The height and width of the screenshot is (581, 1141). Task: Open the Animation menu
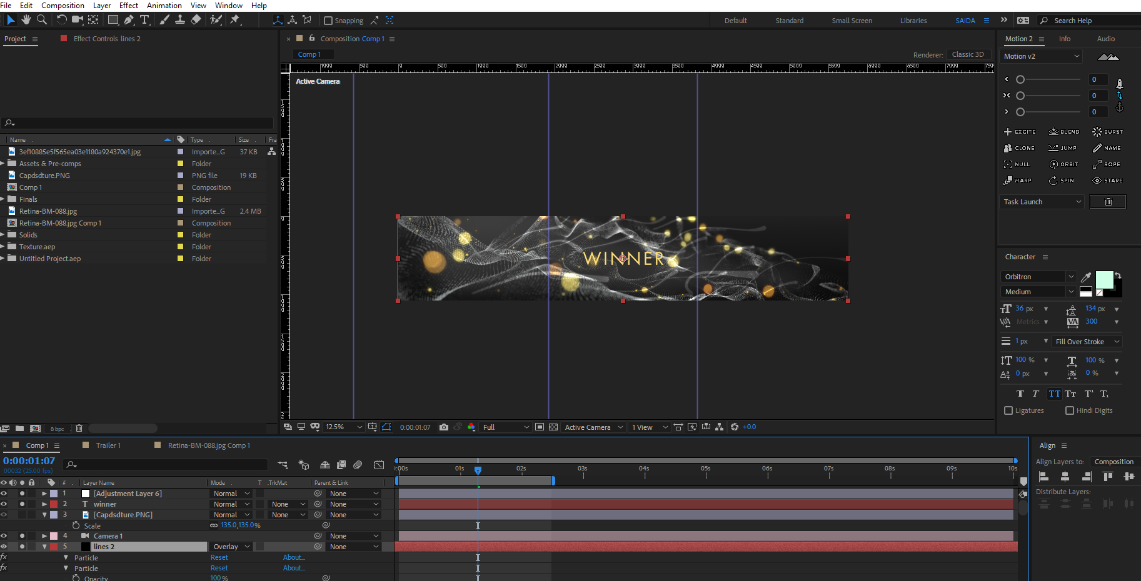164,6
